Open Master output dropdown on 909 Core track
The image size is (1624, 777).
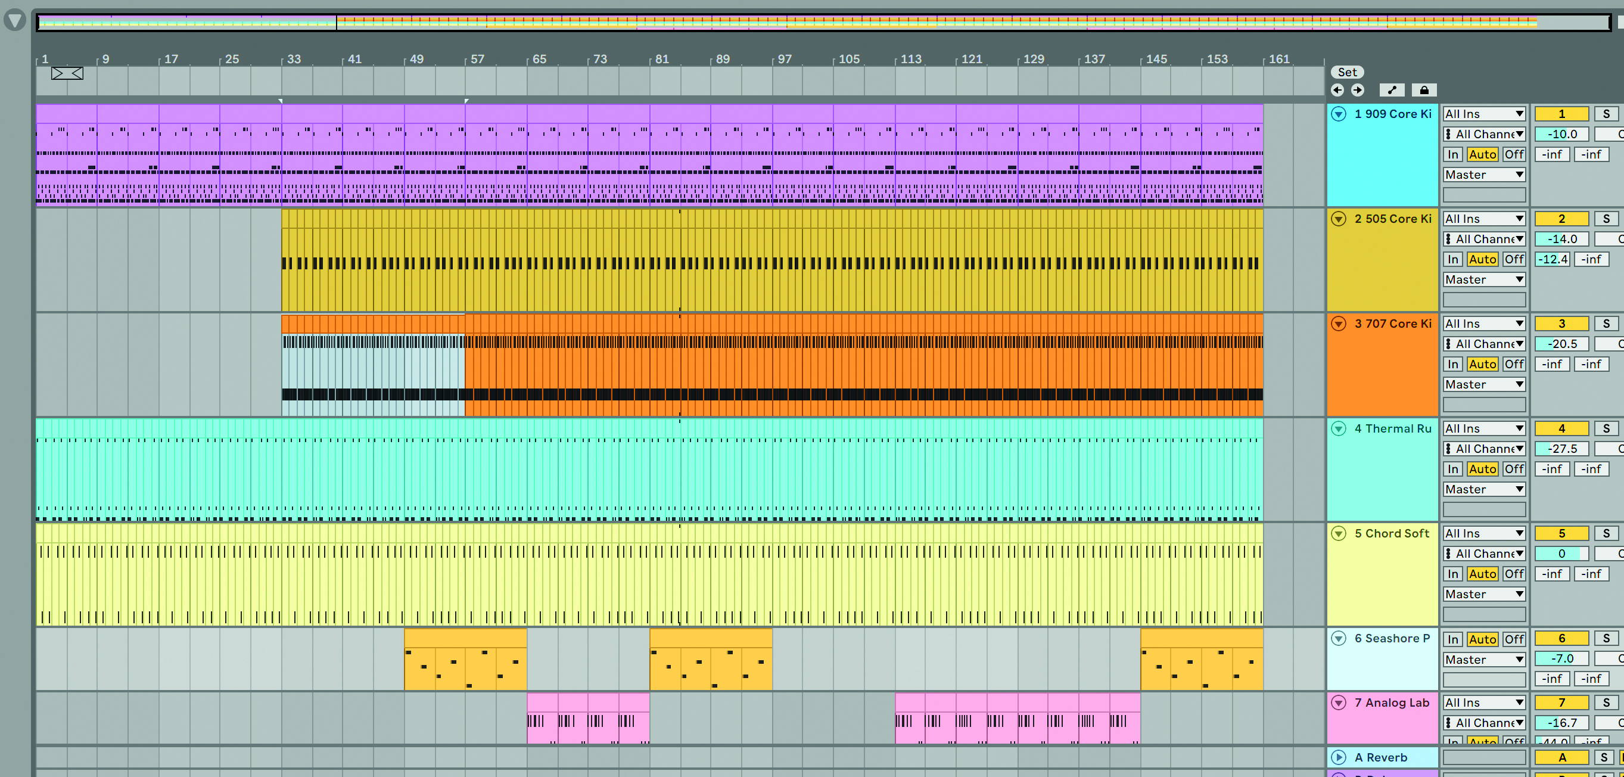(1484, 175)
